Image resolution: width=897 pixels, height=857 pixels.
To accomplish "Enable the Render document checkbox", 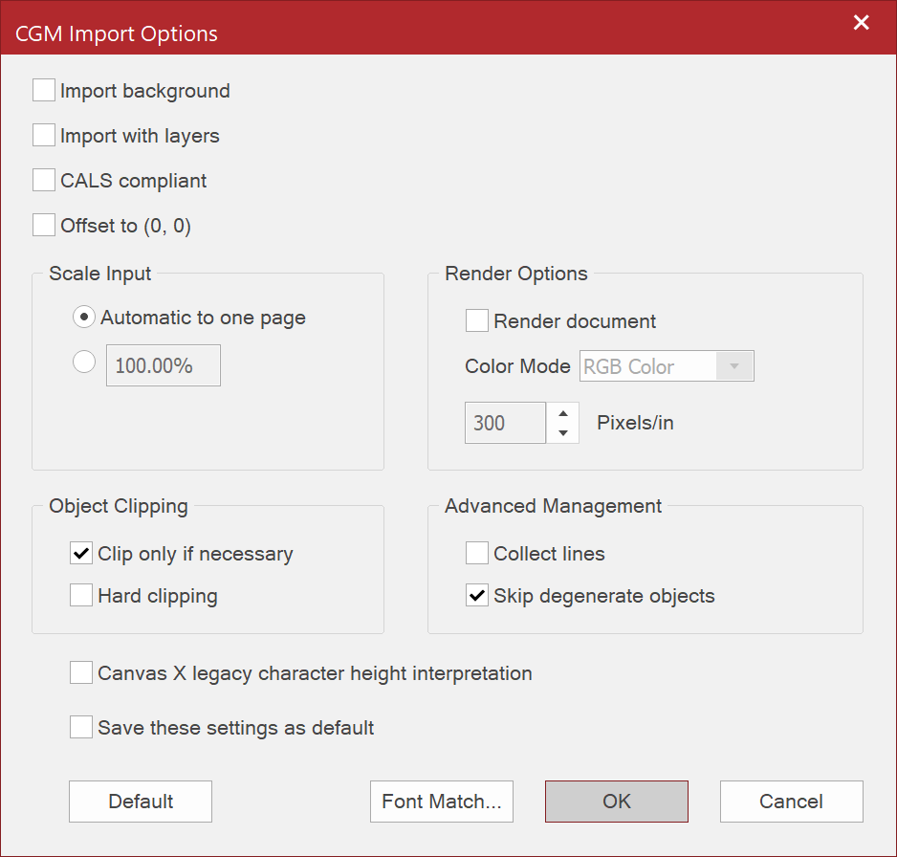I will pyautogui.click(x=477, y=320).
